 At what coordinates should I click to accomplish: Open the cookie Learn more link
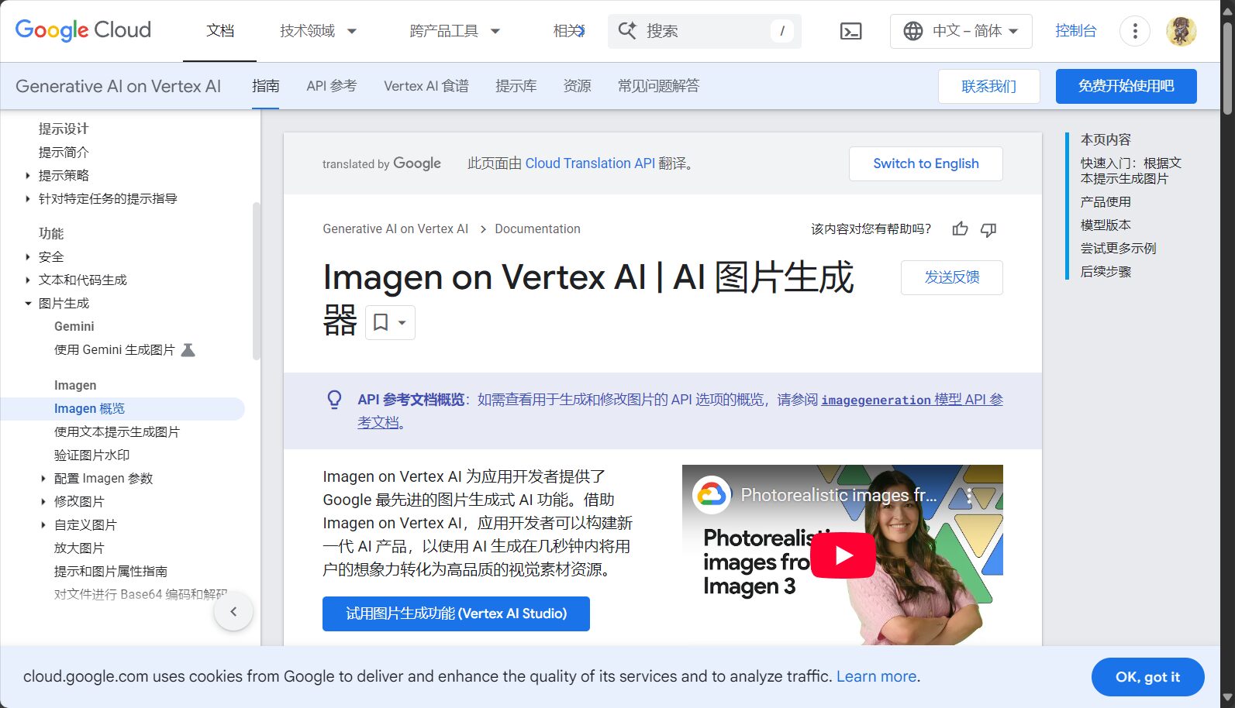[876, 676]
